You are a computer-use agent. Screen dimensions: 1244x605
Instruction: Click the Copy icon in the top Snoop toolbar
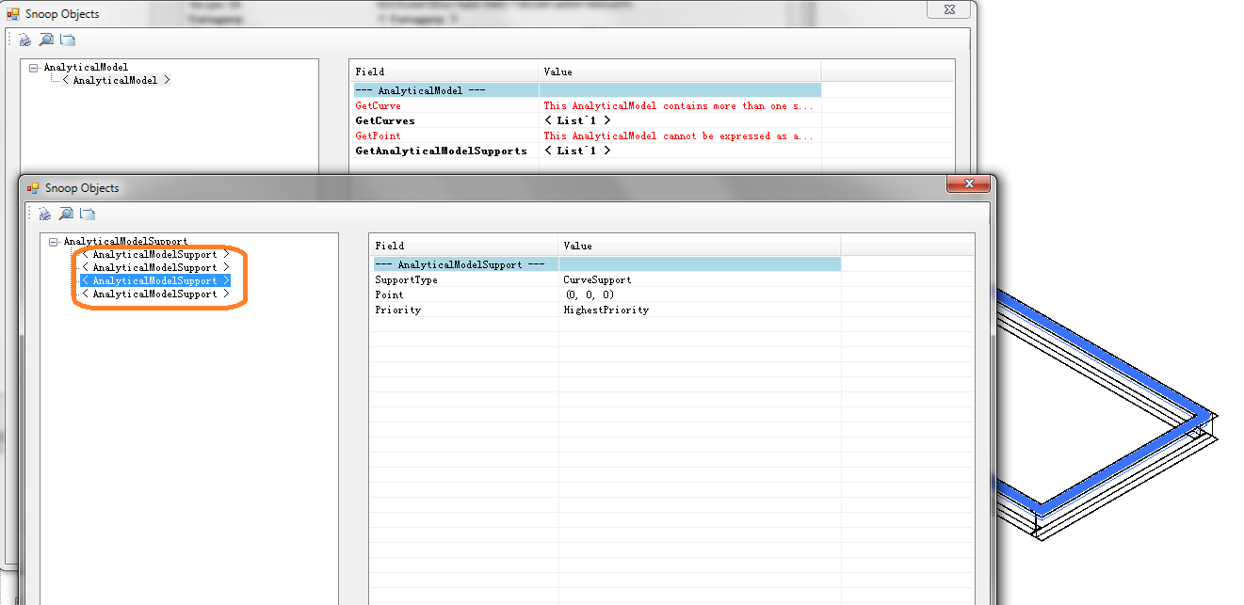click(65, 40)
